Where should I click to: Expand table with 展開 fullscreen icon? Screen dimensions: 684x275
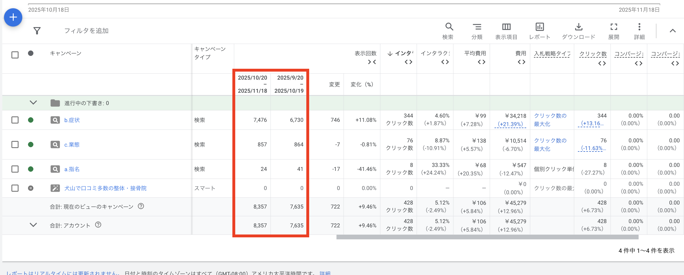tap(614, 31)
